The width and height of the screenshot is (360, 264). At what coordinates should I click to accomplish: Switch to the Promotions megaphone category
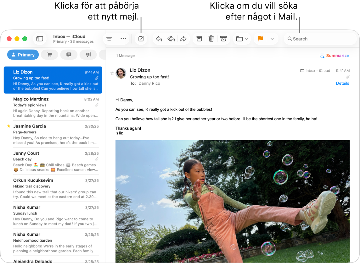[88, 54]
